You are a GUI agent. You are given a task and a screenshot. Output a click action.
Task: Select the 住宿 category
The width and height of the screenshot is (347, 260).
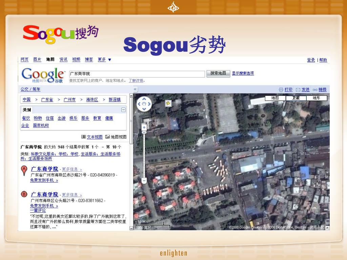[x=50, y=118]
